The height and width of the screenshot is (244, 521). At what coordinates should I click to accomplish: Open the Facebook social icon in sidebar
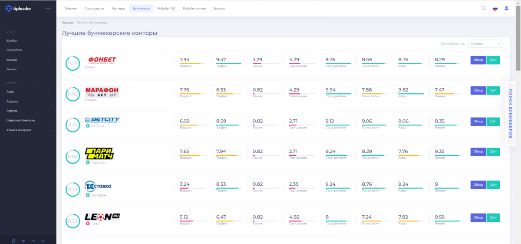tap(13, 241)
